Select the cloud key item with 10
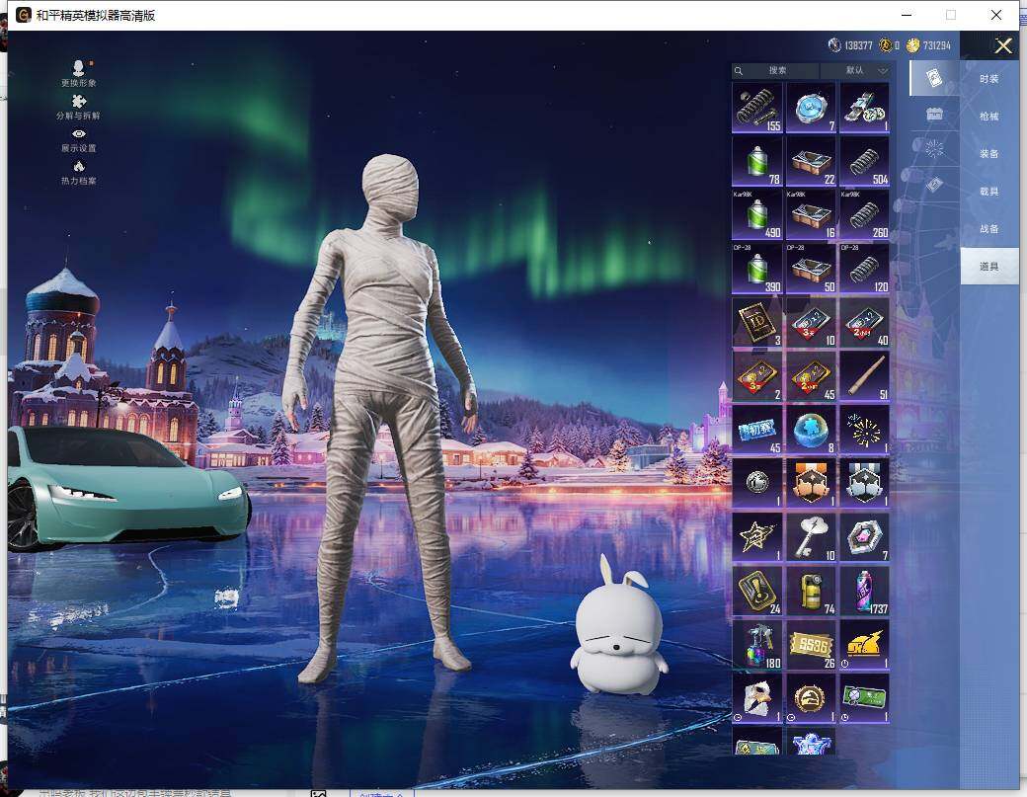The height and width of the screenshot is (797, 1027). (x=811, y=537)
